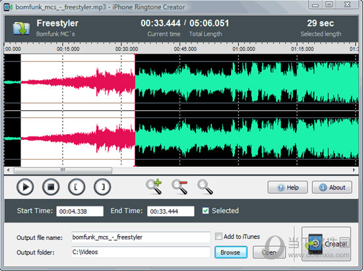
Task: Open a file using the folder icon
Action: pyautogui.click(x=21, y=28)
